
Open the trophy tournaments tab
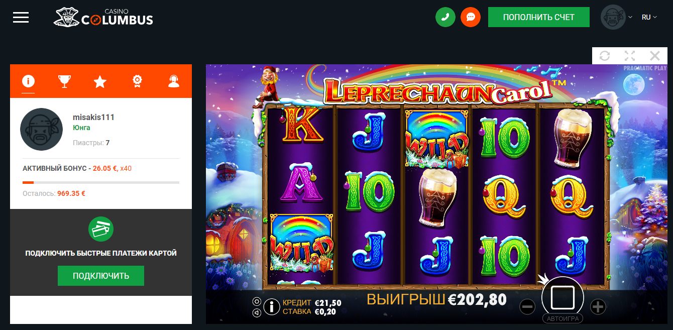[64, 81]
